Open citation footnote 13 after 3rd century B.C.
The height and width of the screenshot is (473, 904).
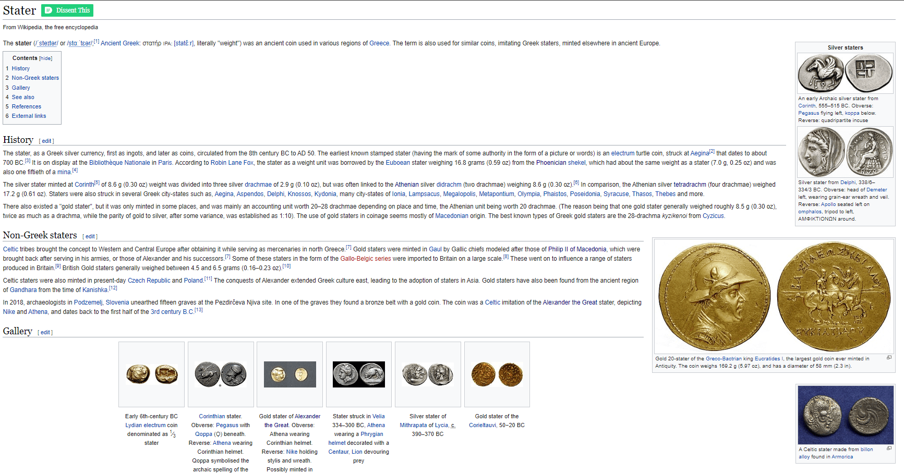(198, 310)
